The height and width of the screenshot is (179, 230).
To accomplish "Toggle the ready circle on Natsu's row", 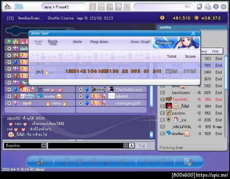I will [9, 103].
